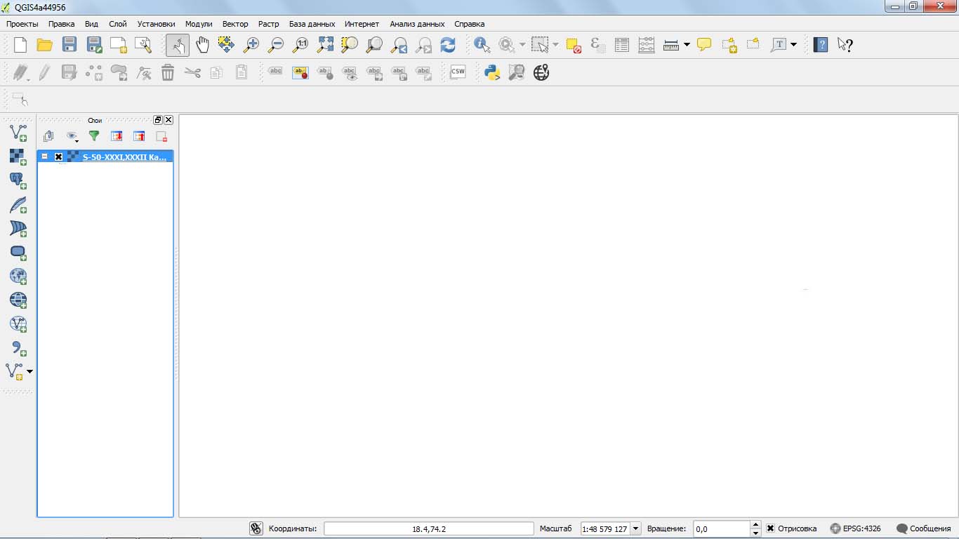
Task: Click the Zoom In magnifier tool
Action: point(251,46)
